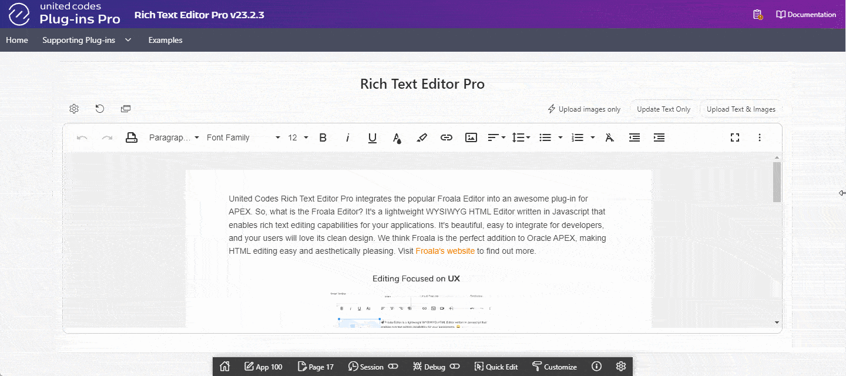The width and height of the screenshot is (846, 376).
Task: Open the bullet list style dropdown arrow
Action: (x=560, y=137)
